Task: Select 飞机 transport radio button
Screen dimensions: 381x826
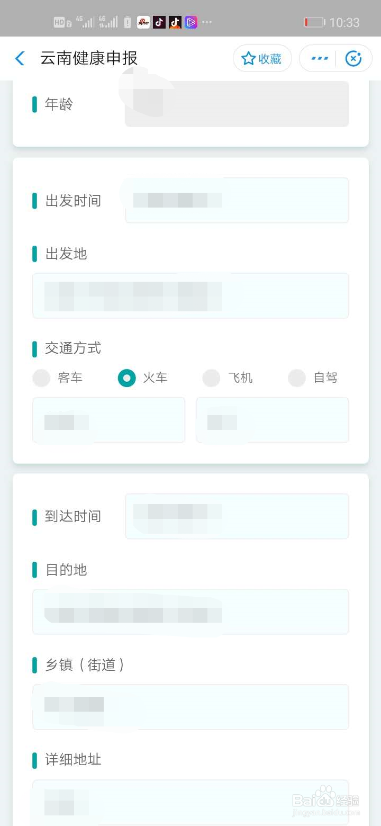Action: pos(211,378)
